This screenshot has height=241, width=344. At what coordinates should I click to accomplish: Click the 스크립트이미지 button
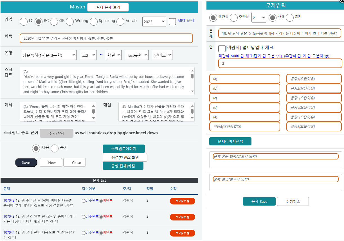(123, 148)
